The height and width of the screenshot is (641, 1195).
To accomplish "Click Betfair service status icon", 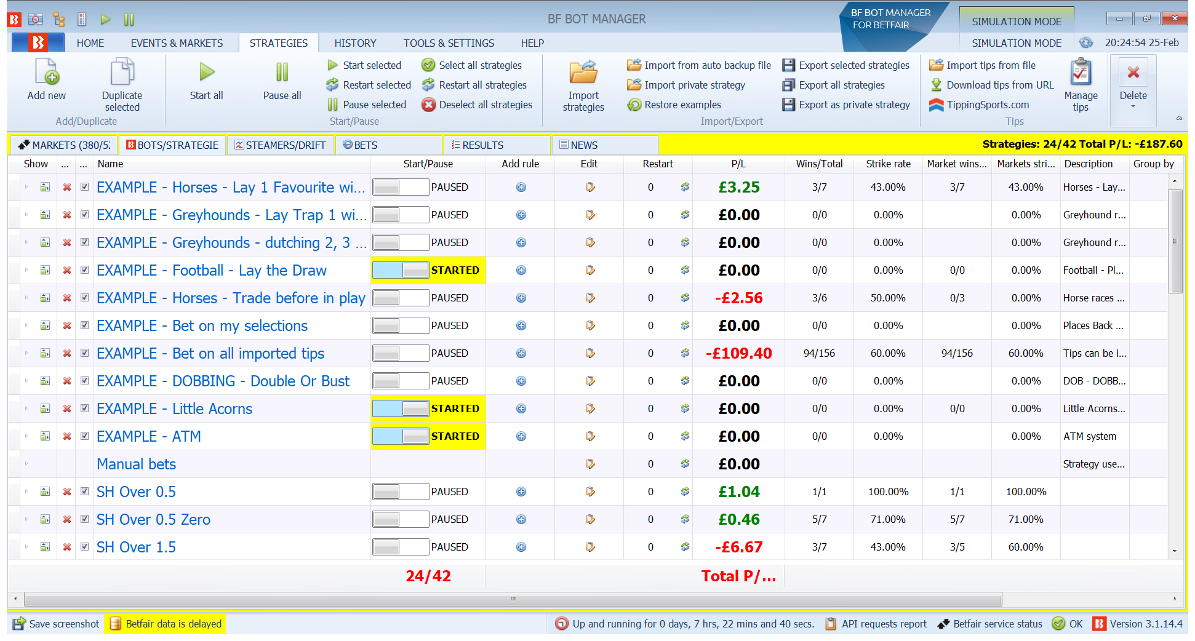I will (943, 624).
